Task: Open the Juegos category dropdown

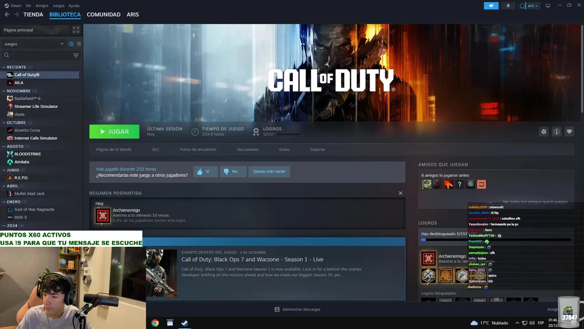Action: (34, 44)
